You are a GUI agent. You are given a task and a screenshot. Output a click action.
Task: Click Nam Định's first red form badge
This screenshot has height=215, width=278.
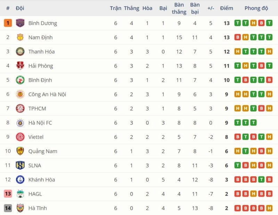(238, 37)
